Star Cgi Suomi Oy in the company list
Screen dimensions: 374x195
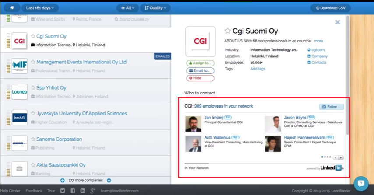coord(33,36)
